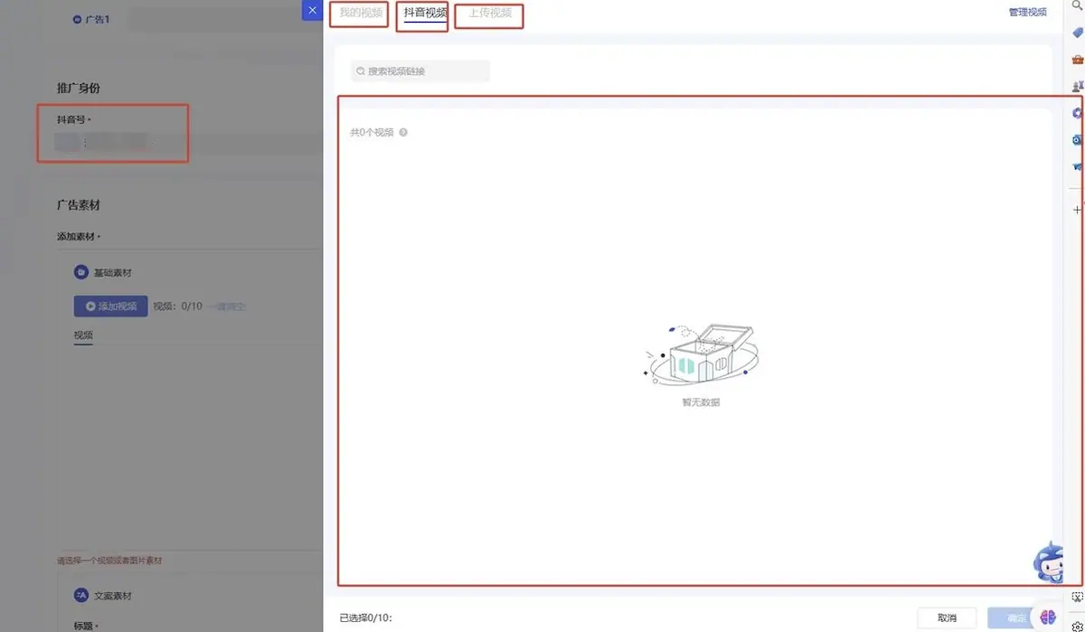1085x632 pixels.
Task: Open the orange toolbox icon in sidebar
Action: tap(1077, 60)
